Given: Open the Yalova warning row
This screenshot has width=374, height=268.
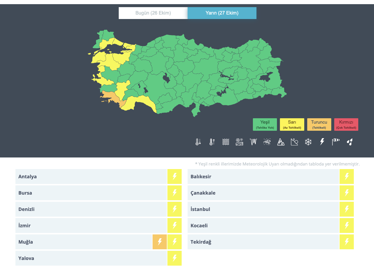Looking at the screenshot, I should click(x=99, y=258).
